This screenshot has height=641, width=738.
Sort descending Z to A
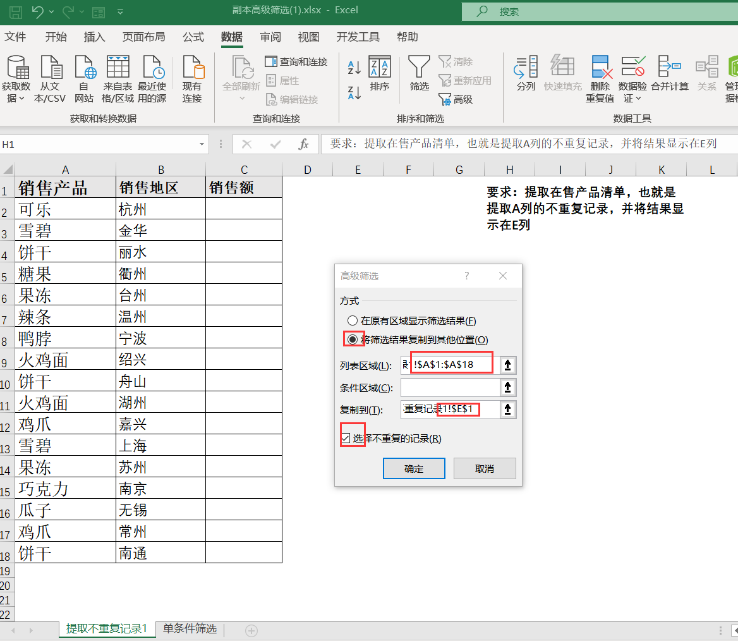pyautogui.click(x=354, y=92)
